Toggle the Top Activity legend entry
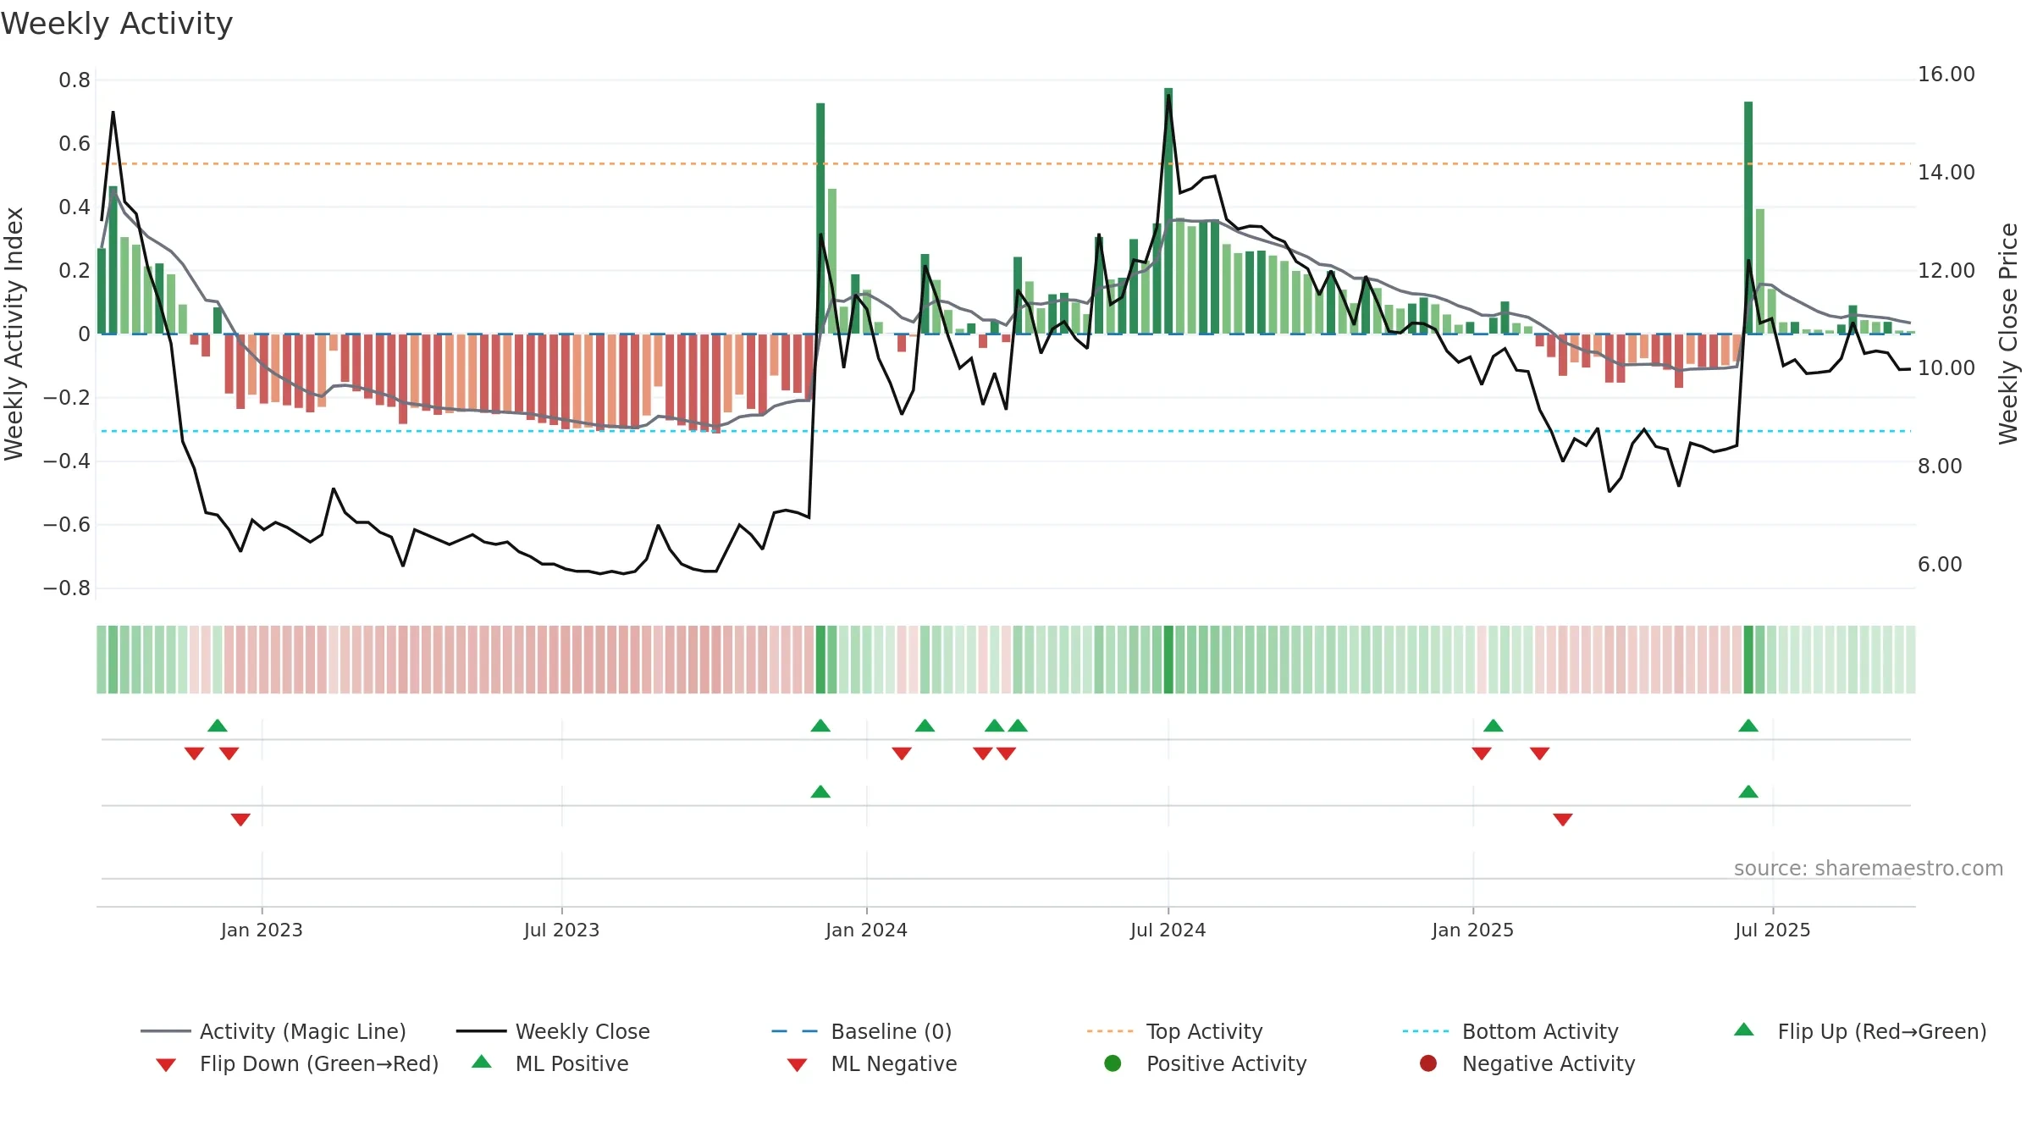 1175,1031
